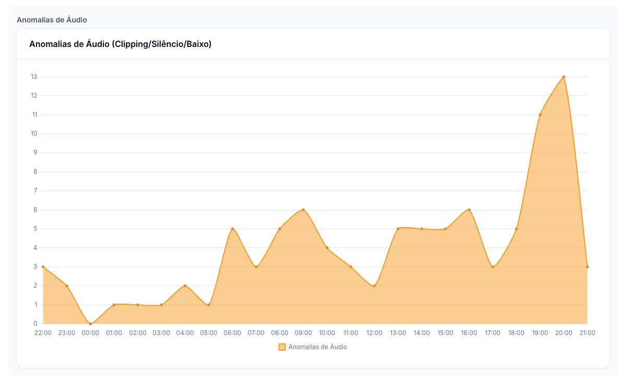Click the chart title Anomalias de Áudio (Clipping/Silêncio/Baixo)
This screenshot has width=620, height=382.
[x=120, y=44]
